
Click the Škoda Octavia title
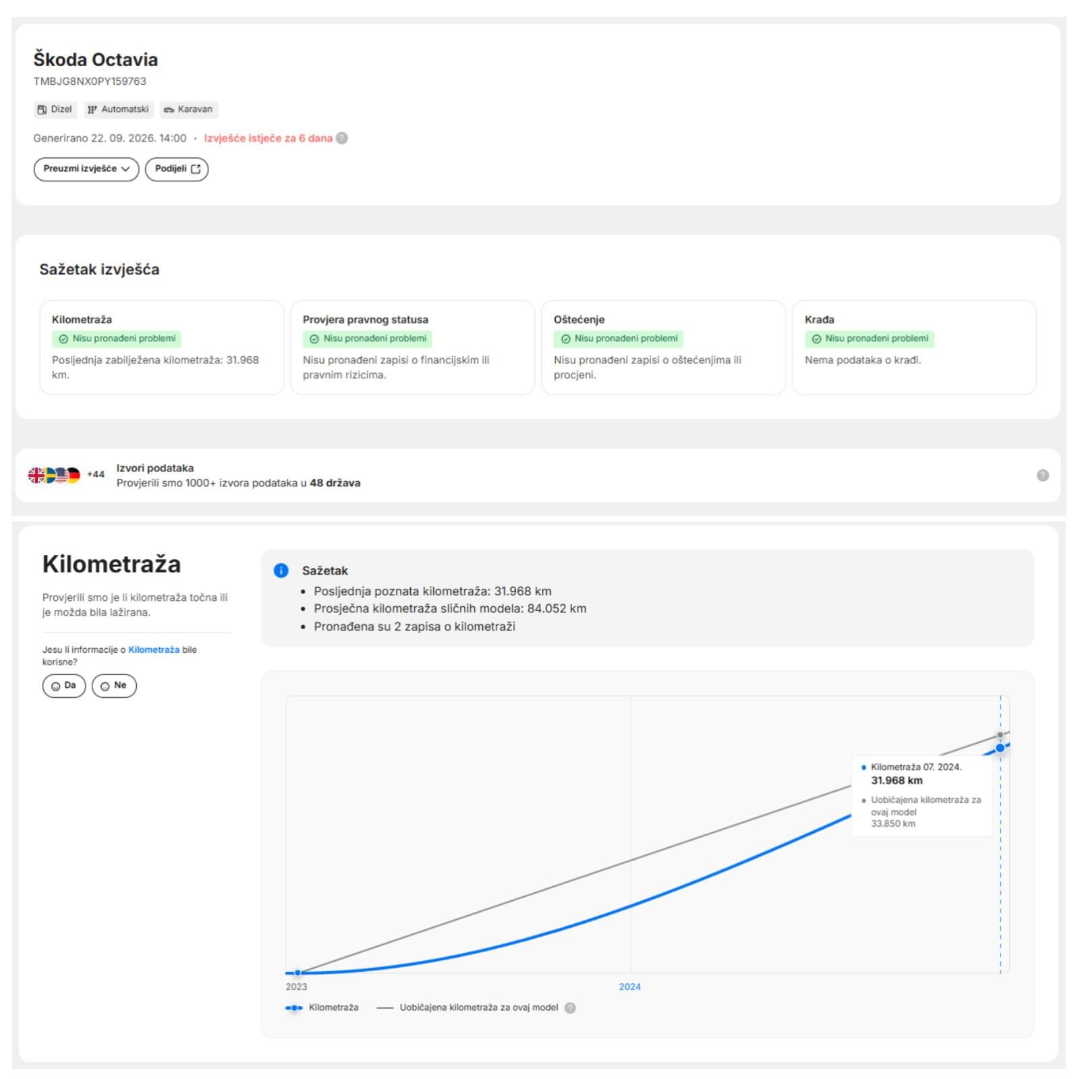click(x=96, y=59)
